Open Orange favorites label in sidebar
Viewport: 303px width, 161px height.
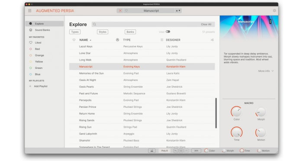39,55
